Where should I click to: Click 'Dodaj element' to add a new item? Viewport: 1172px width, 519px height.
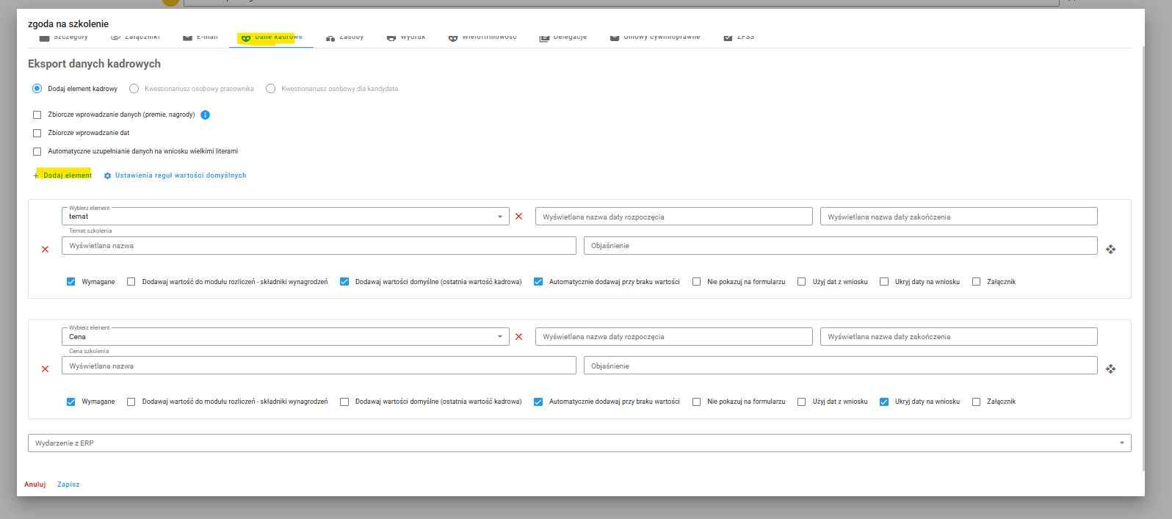63,175
